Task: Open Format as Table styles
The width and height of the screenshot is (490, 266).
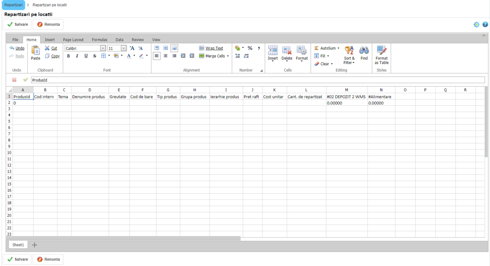Action: click(381, 55)
